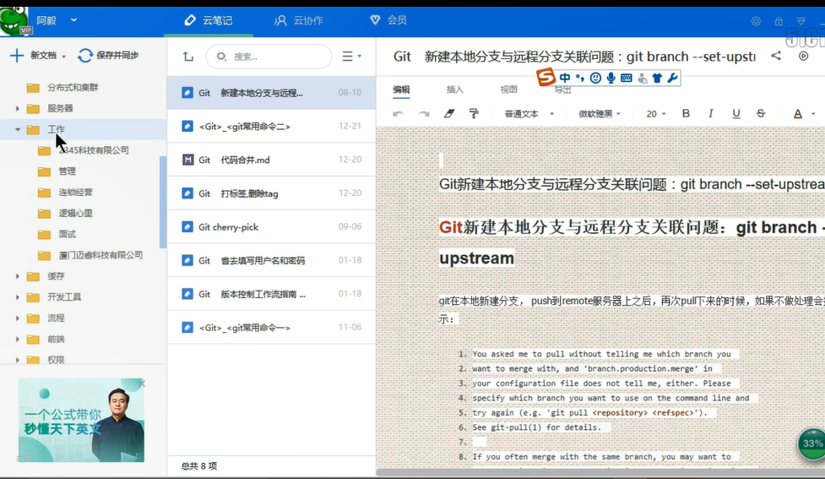The image size is (825, 479).
Task: Expand the 开发工具 folder
Action: point(18,297)
